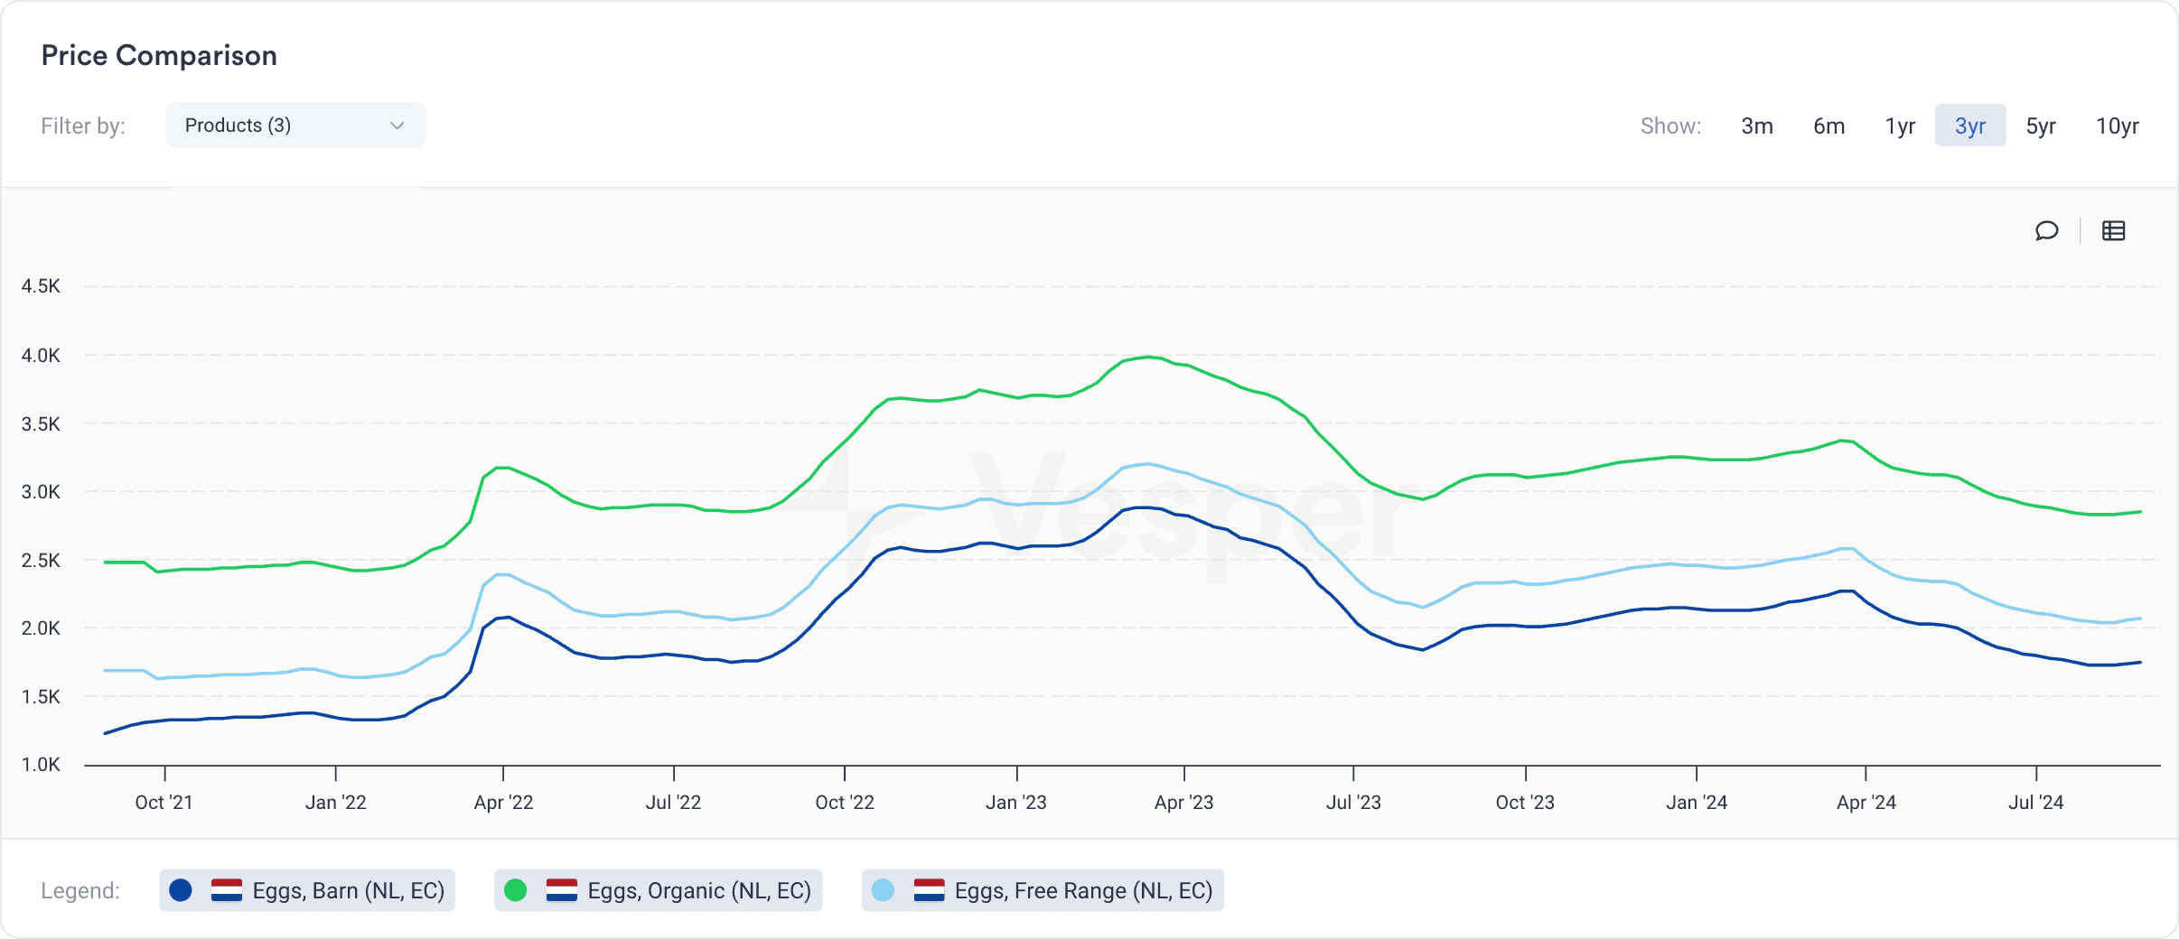
Task: Click the light blue Free Range dot
Action: coord(884,890)
